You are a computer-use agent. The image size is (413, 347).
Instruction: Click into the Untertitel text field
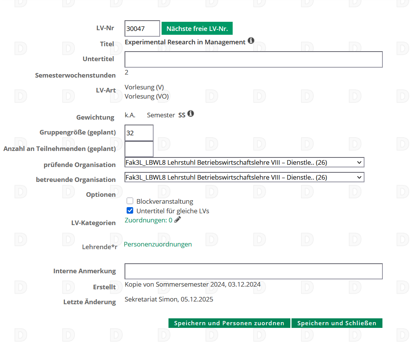[x=253, y=60]
